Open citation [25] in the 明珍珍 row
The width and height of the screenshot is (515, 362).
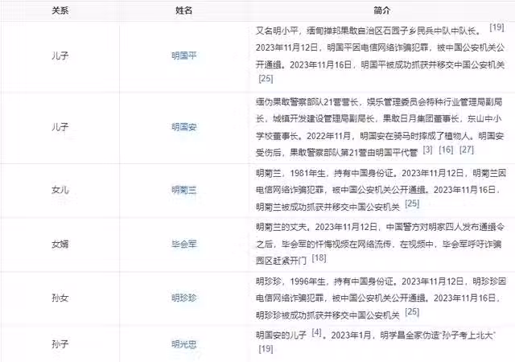tap(412, 312)
